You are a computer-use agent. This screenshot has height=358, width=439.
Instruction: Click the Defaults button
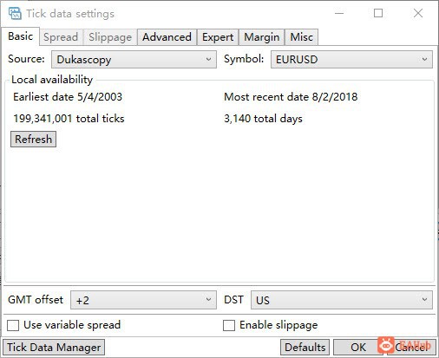pyautogui.click(x=305, y=347)
